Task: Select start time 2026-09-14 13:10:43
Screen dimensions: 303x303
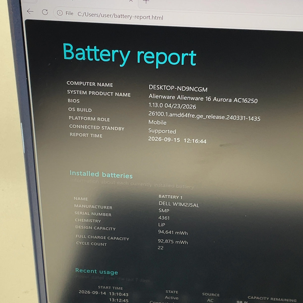Action: (x=104, y=293)
